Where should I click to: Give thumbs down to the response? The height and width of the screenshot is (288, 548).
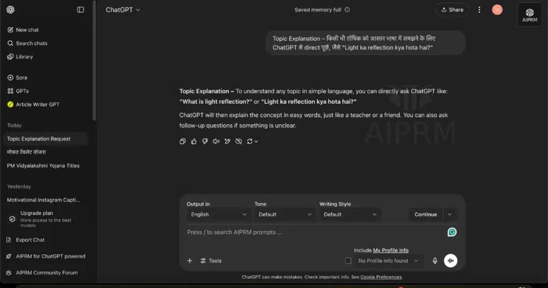point(205,141)
